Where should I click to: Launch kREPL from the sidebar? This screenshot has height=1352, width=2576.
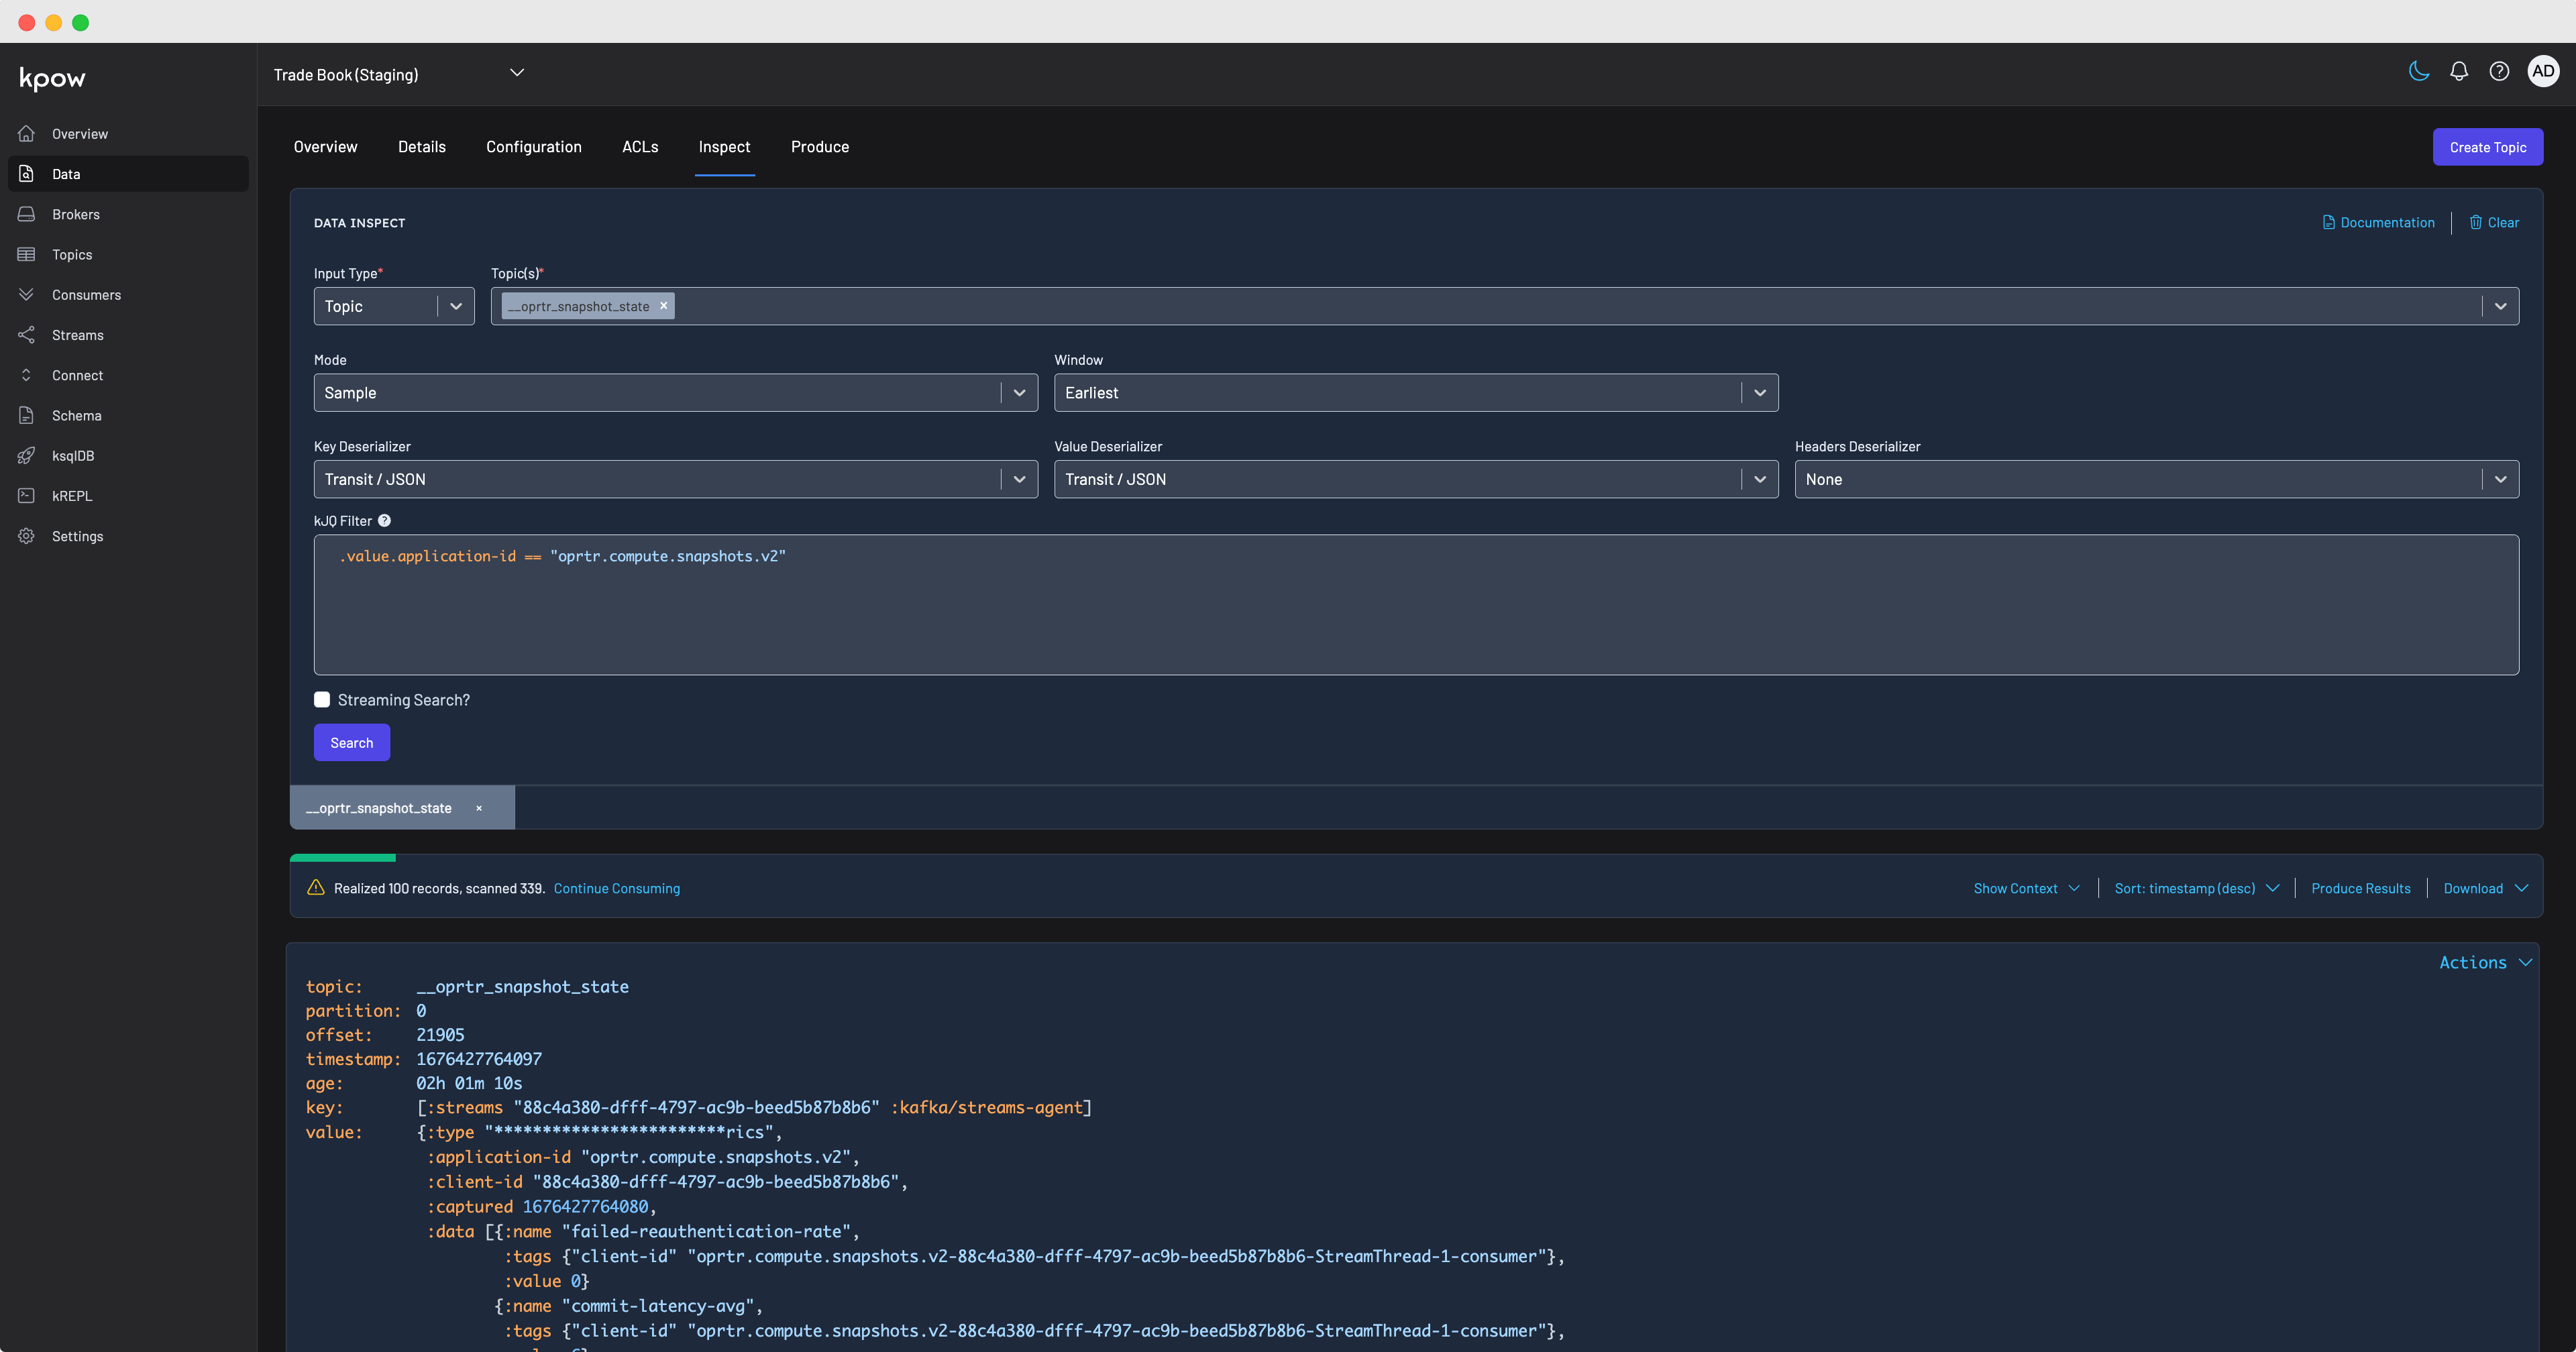pos(72,495)
